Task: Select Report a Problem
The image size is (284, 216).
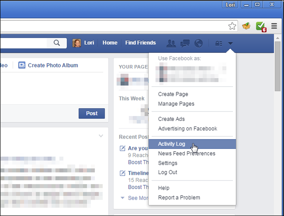Action: coord(179,198)
